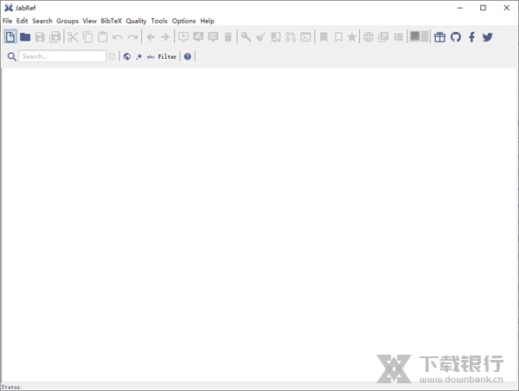Open the BibTeX menu

coord(111,21)
